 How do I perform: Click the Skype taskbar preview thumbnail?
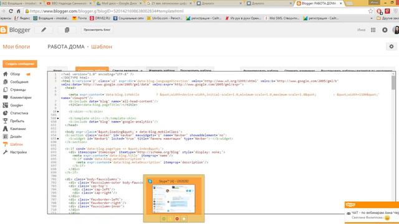(x=173, y=199)
